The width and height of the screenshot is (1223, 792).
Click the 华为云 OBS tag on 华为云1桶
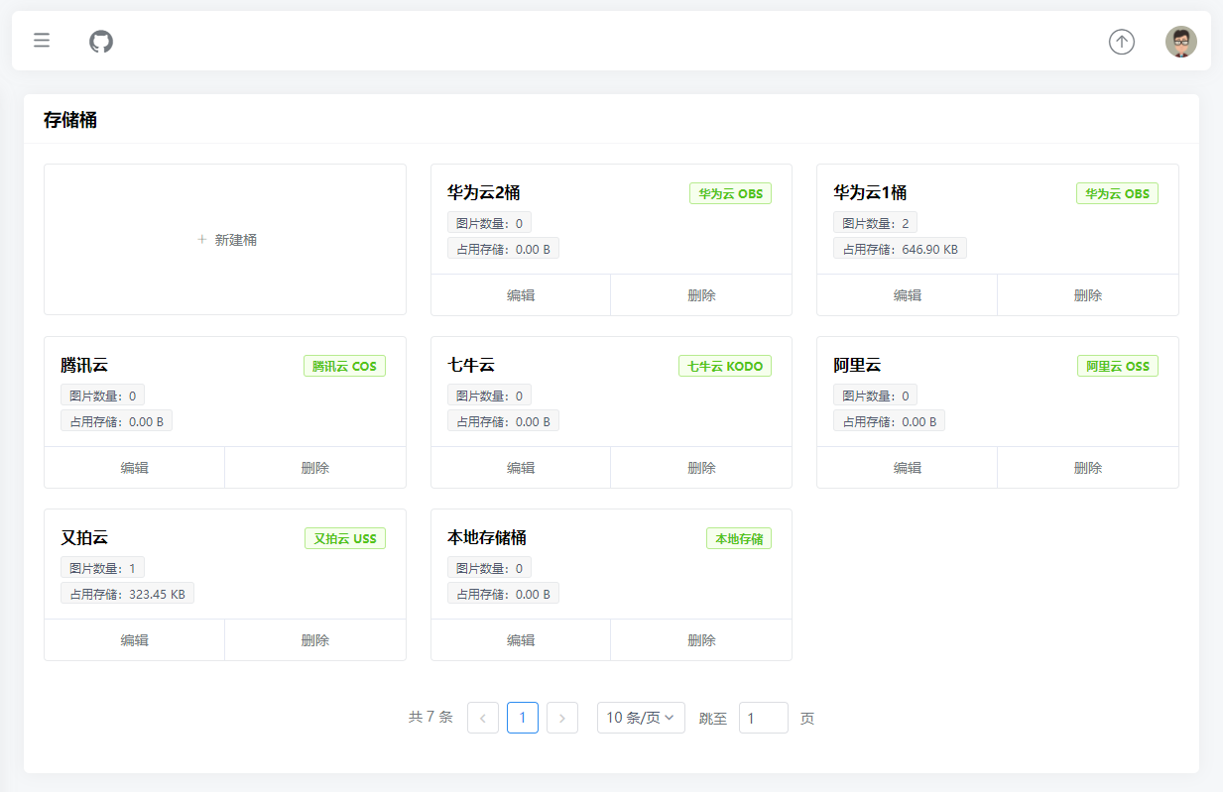pyautogui.click(x=1117, y=193)
